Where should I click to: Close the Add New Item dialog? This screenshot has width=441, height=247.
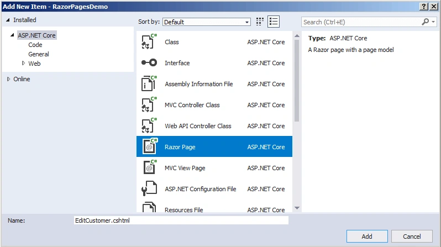(434, 7)
